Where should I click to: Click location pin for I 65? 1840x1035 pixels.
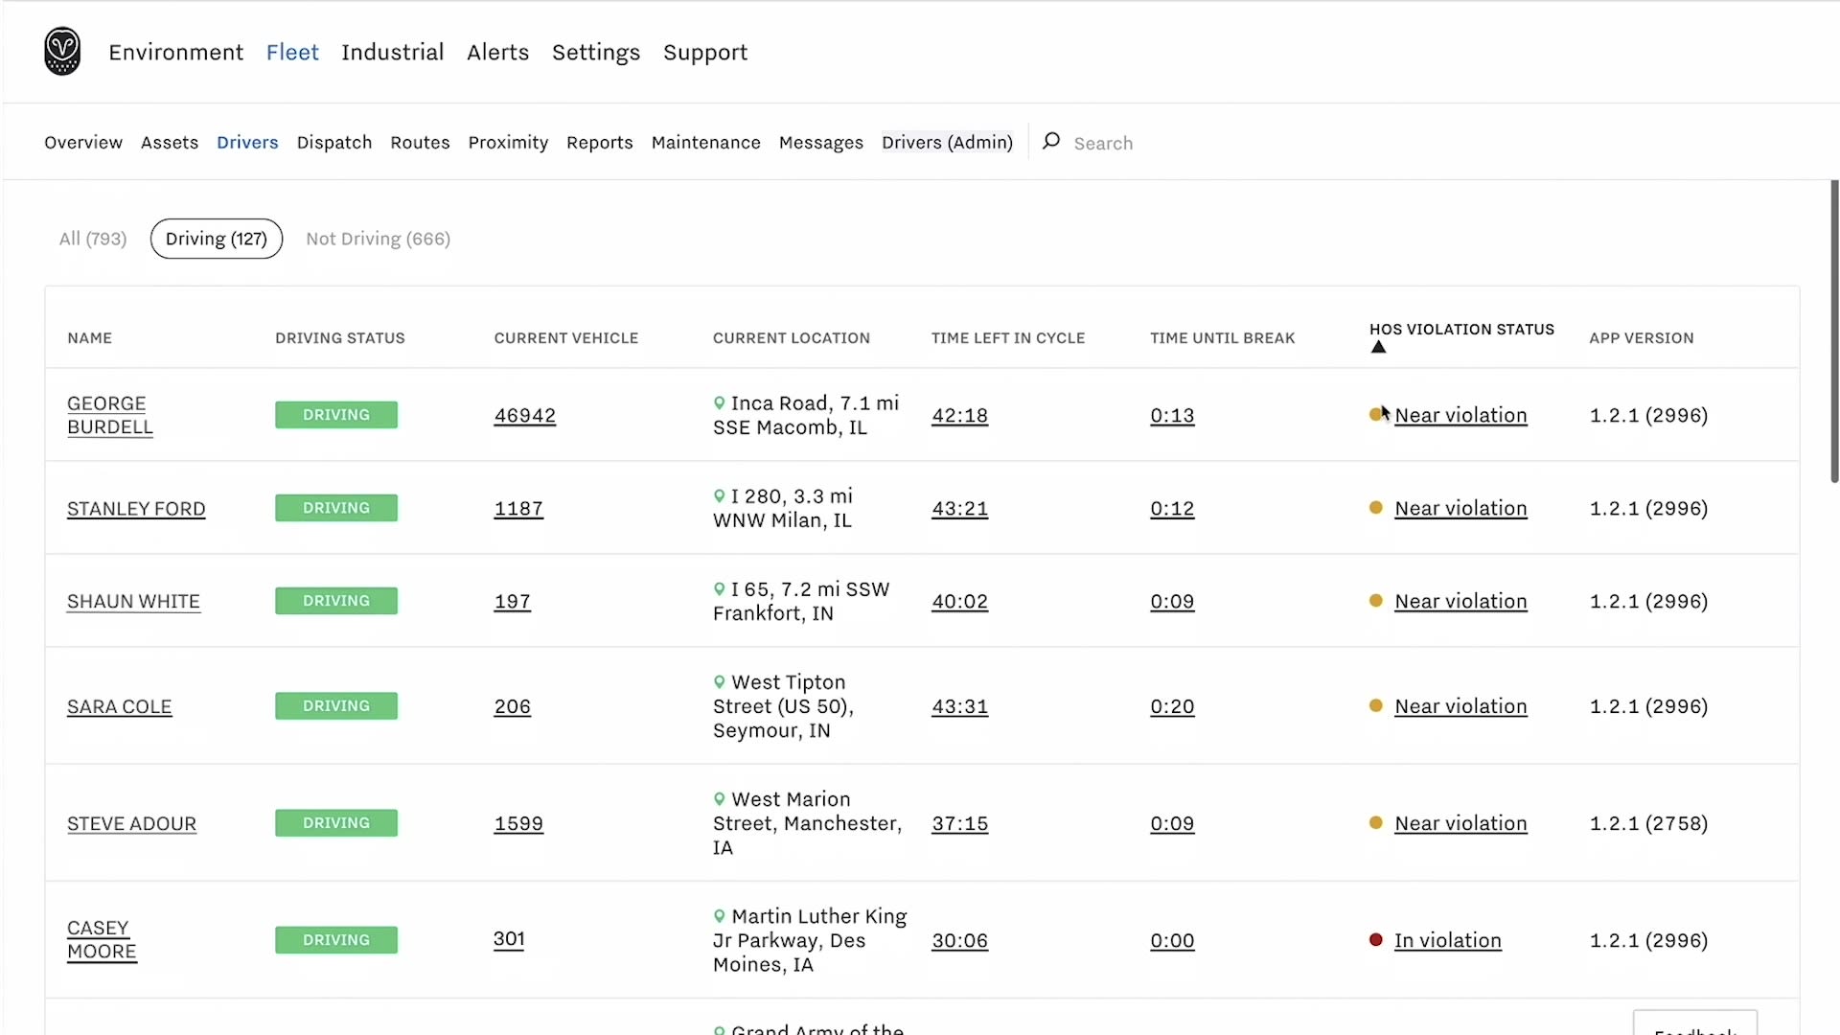click(719, 589)
